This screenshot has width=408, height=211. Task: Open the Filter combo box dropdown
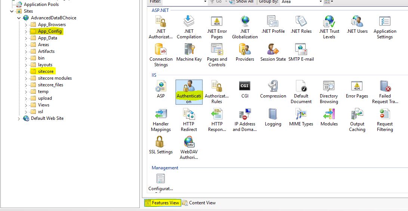click(x=205, y=1)
